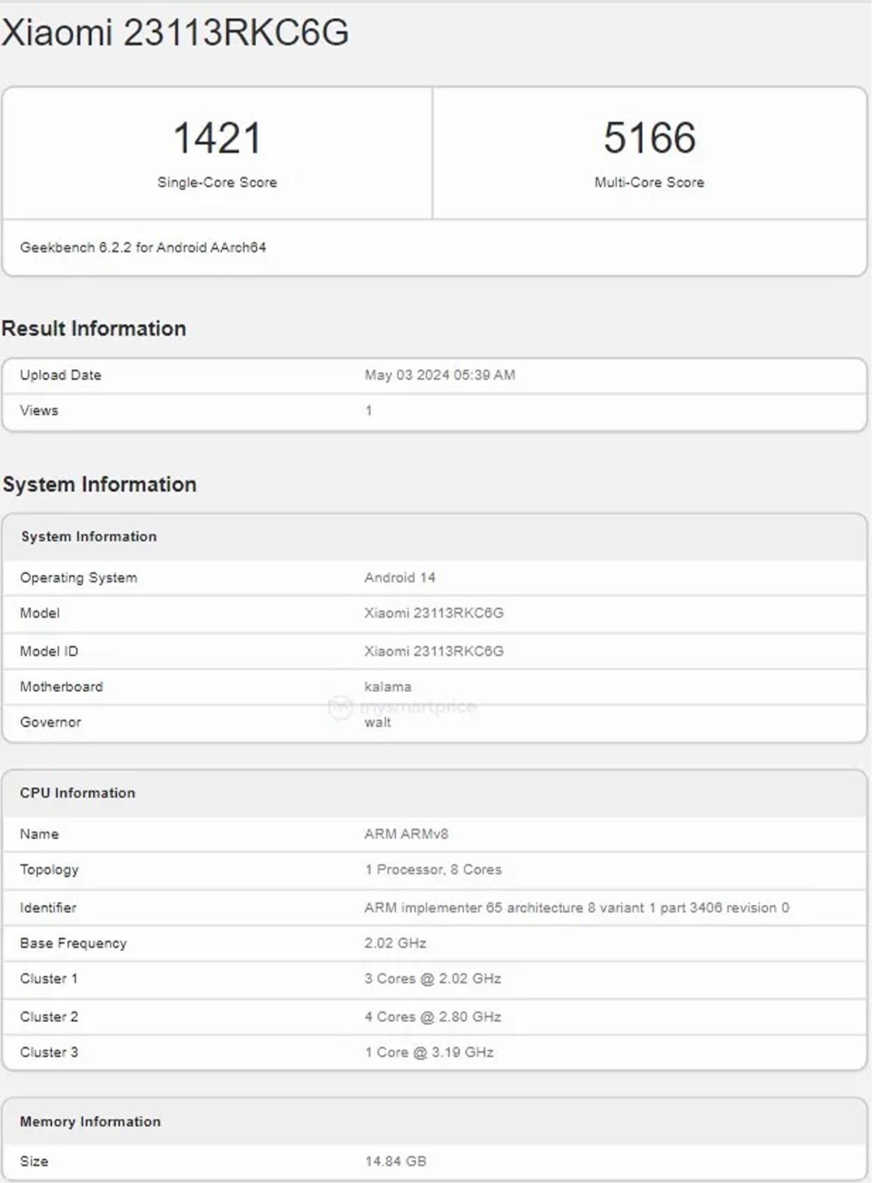This screenshot has width=872, height=1183.
Task: Click the 1421 single-core score
Action: pyautogui.click(x=217, y=138)
